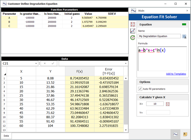Click the Main wave icon in panel header
191x140 pixels.
133,11
